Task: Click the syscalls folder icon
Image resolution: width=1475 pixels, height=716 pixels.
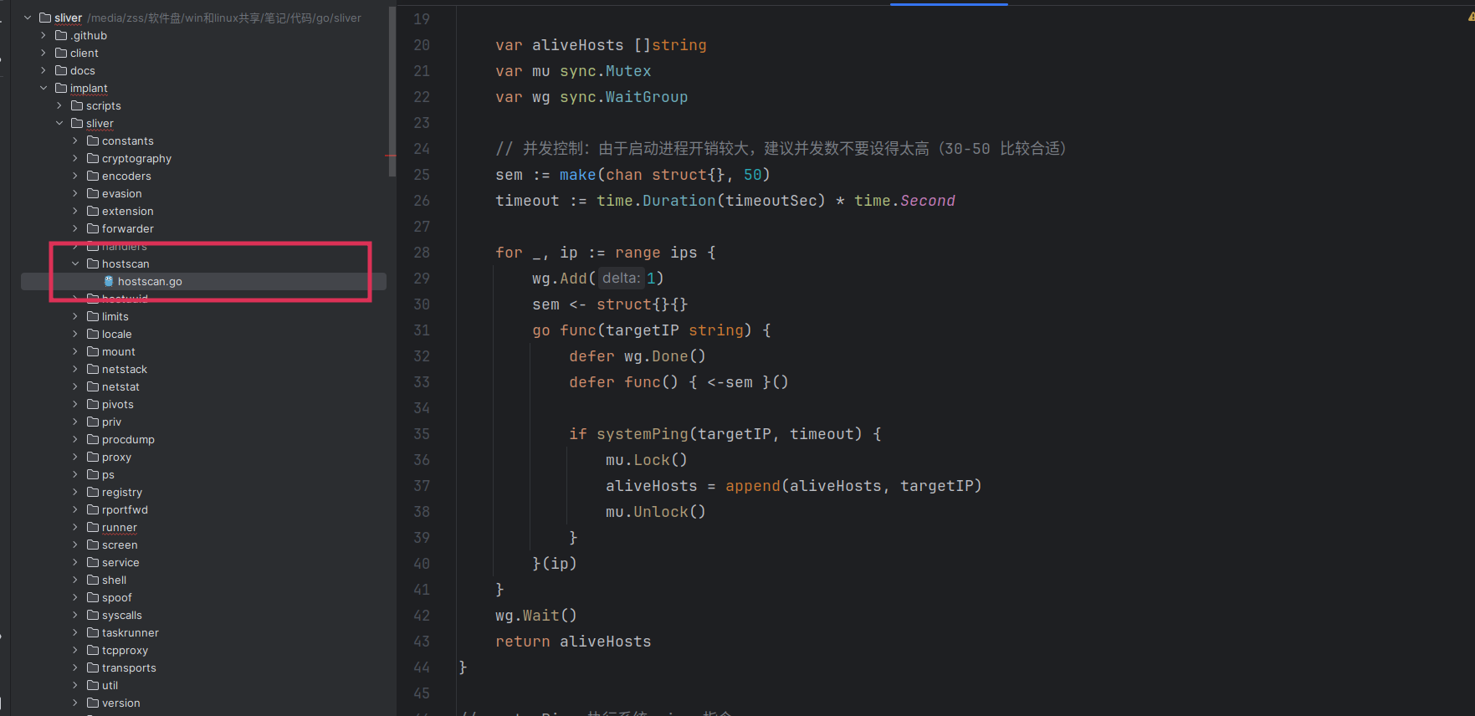Action: click(x=93, y=615)
